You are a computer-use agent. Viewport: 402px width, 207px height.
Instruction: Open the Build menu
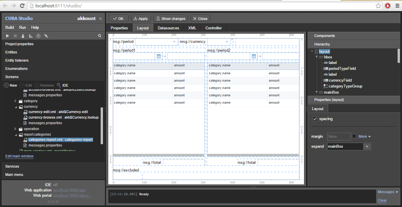10,27
